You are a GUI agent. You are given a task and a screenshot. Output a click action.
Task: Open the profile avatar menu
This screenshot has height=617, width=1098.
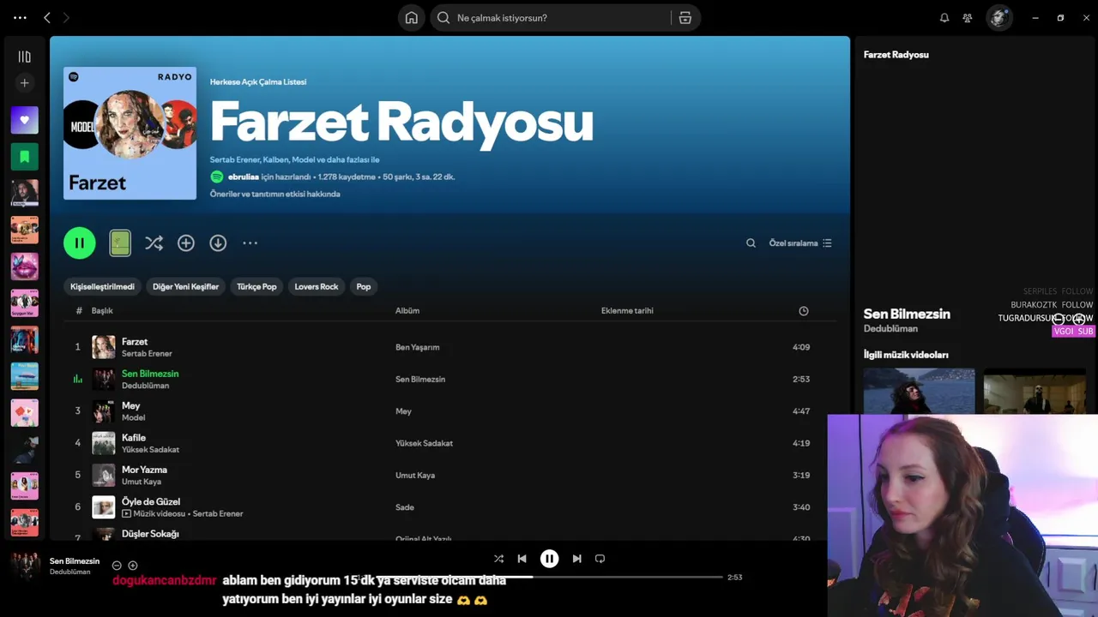point(998,17)
